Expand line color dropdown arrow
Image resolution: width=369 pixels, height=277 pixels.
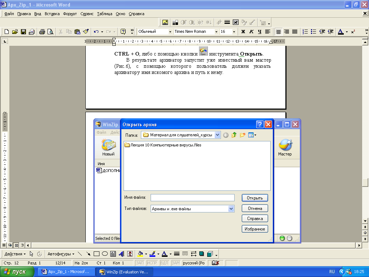click(158, 254)
